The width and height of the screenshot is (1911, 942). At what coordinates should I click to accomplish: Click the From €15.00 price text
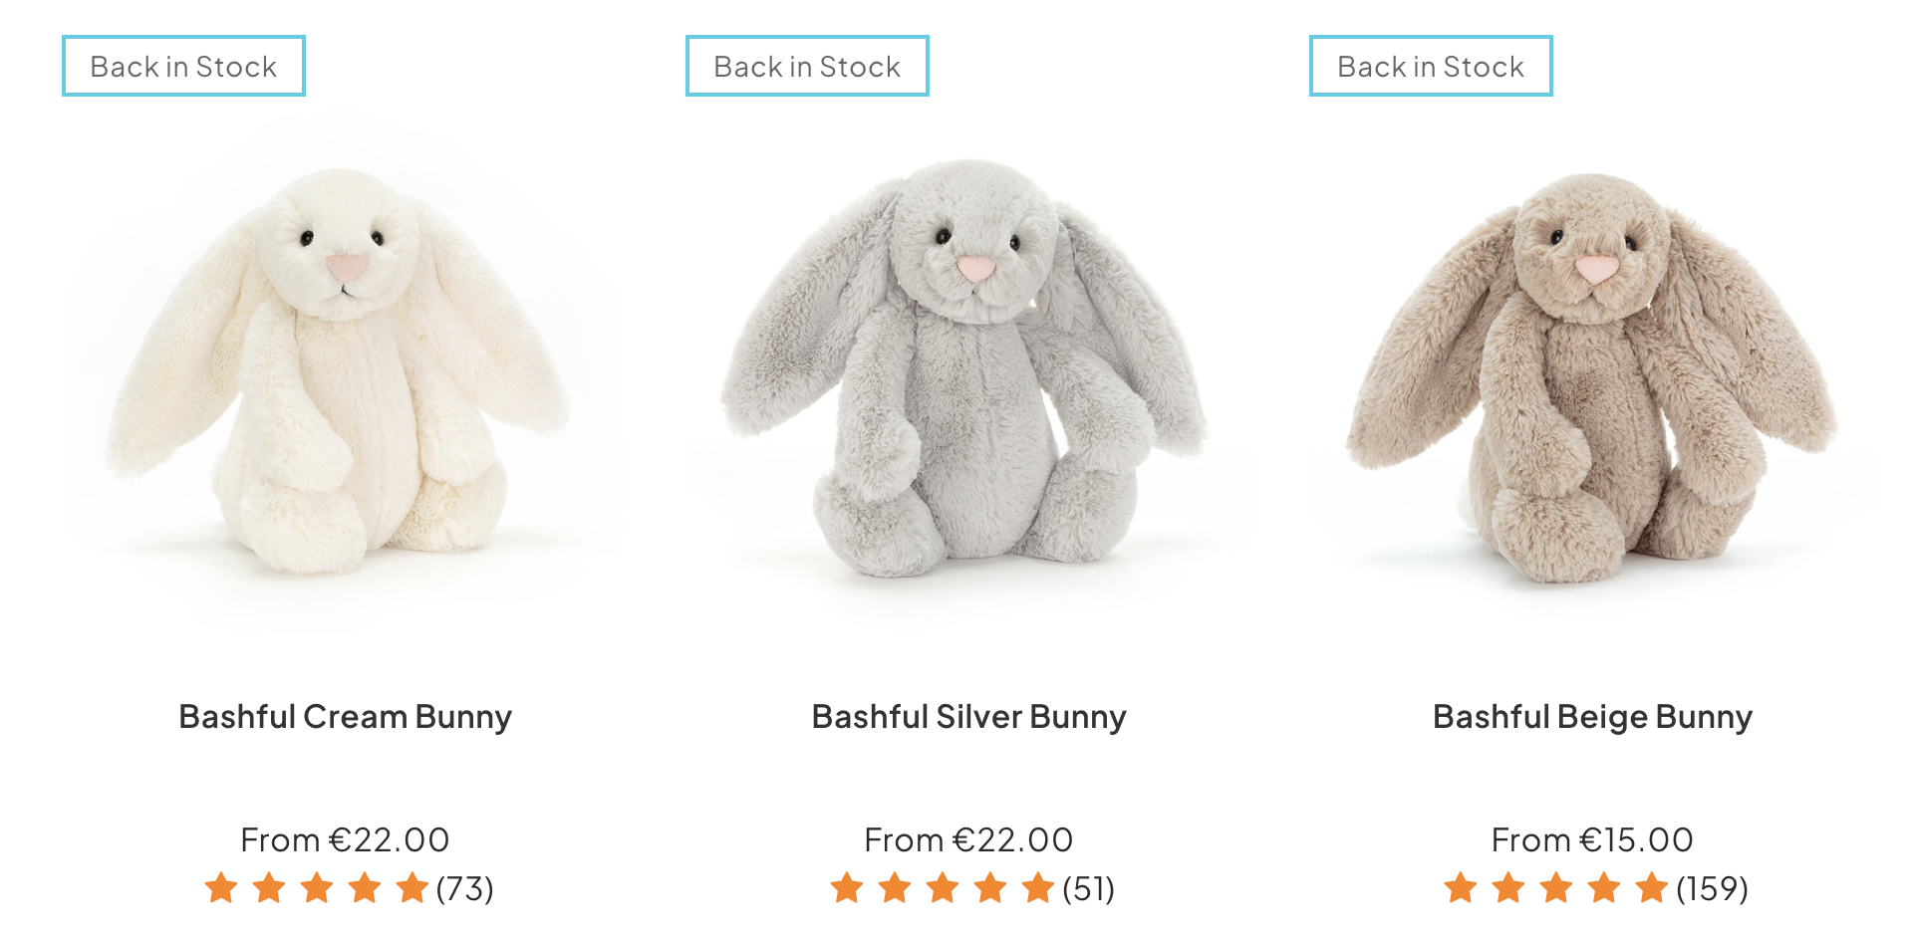coord(1592,840)
